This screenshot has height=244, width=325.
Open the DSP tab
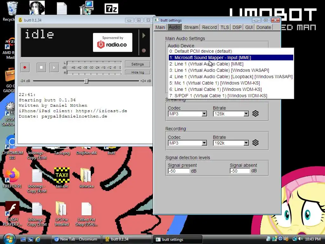[237, 27]
